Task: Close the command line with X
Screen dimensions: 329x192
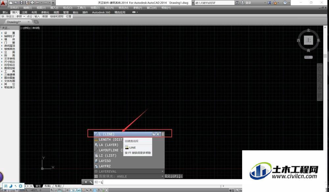Action: [x=86, y=182]
